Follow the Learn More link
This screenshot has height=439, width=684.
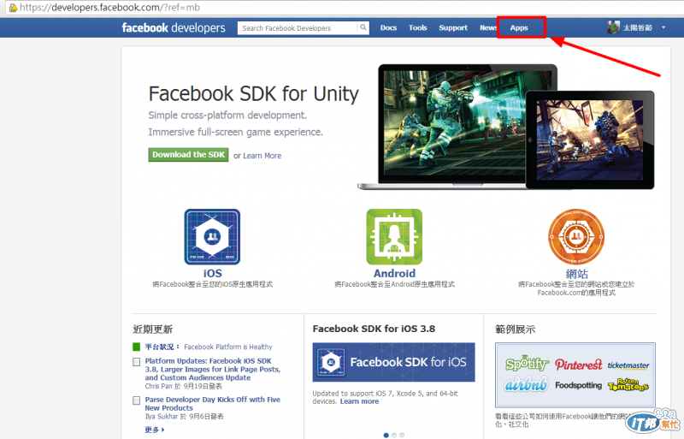pos(262,156)
